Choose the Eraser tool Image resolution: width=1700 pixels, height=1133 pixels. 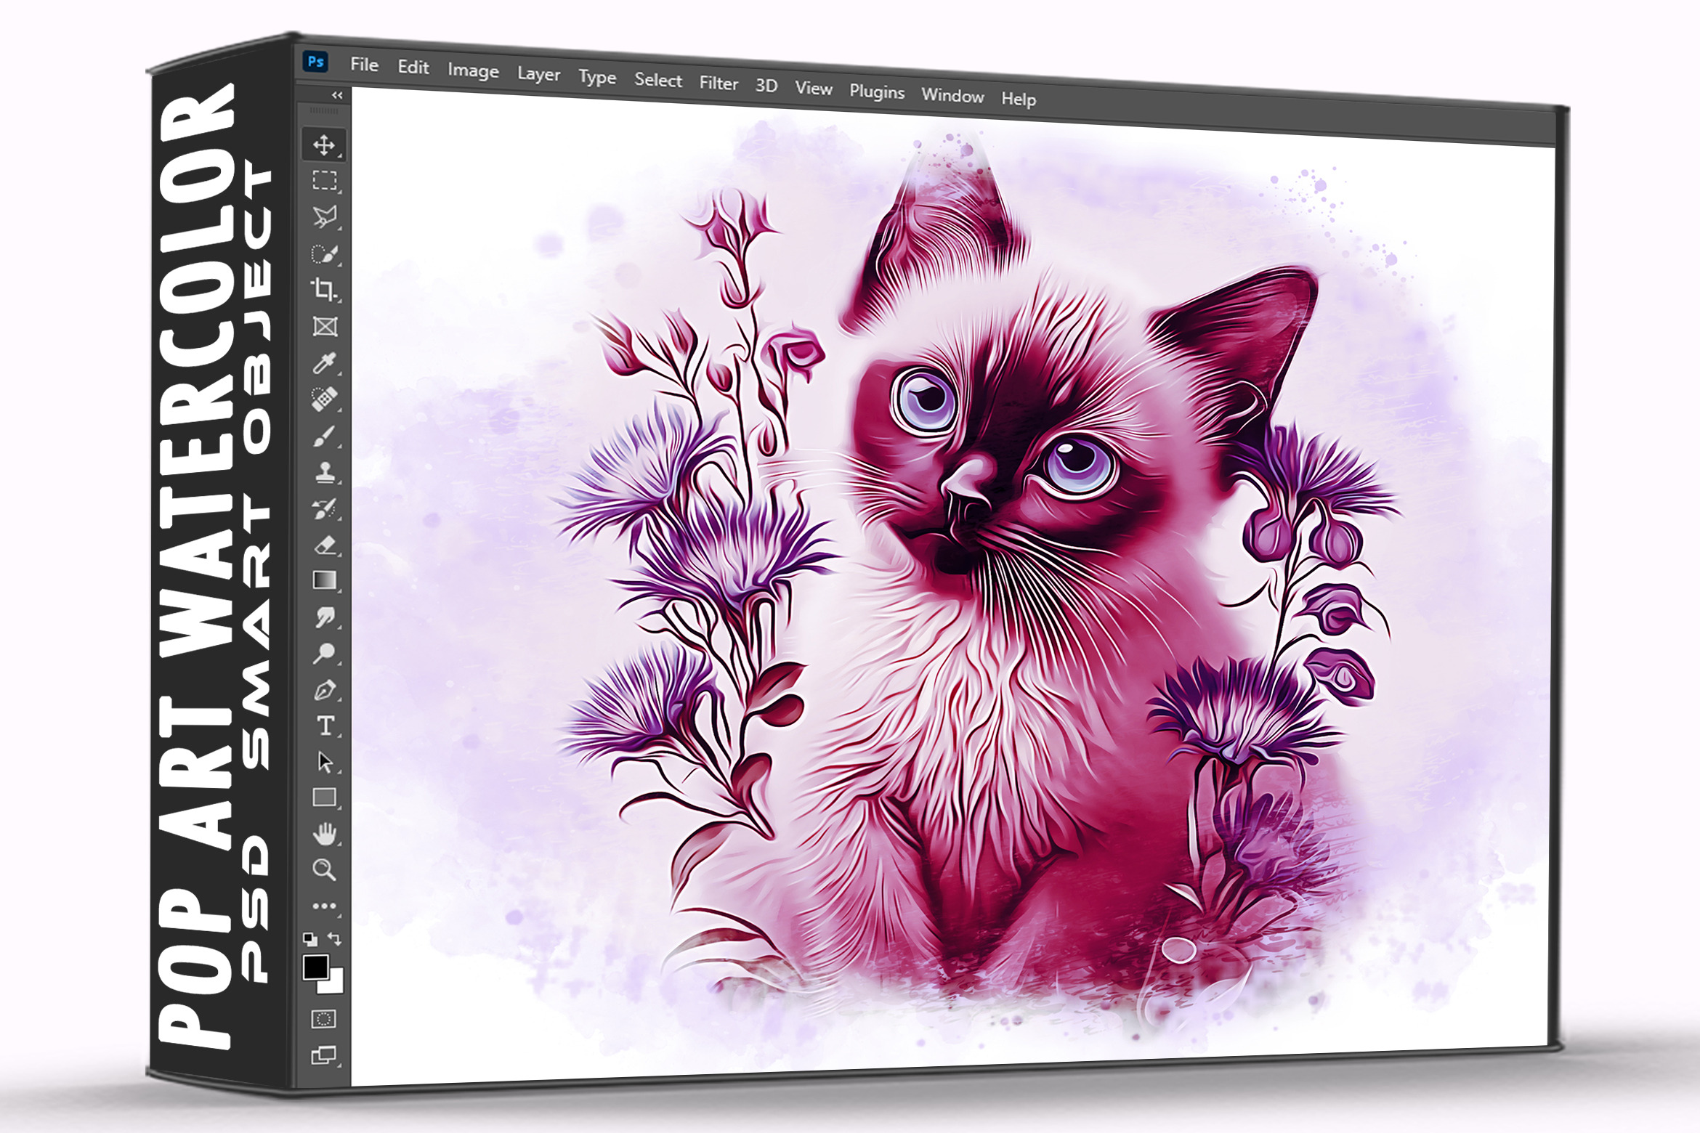(324, 545)
